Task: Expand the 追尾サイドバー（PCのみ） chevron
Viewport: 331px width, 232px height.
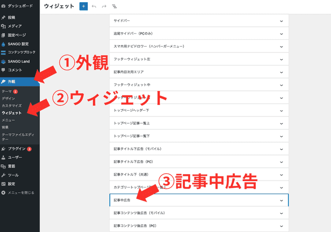Action: [282, 34]
